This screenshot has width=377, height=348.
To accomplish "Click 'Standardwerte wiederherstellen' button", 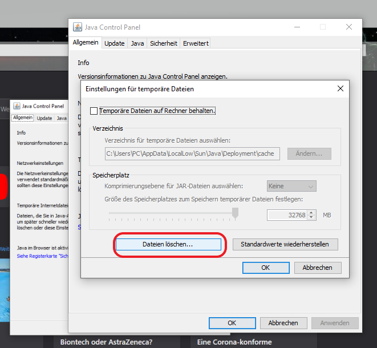I will coord(285,244).
